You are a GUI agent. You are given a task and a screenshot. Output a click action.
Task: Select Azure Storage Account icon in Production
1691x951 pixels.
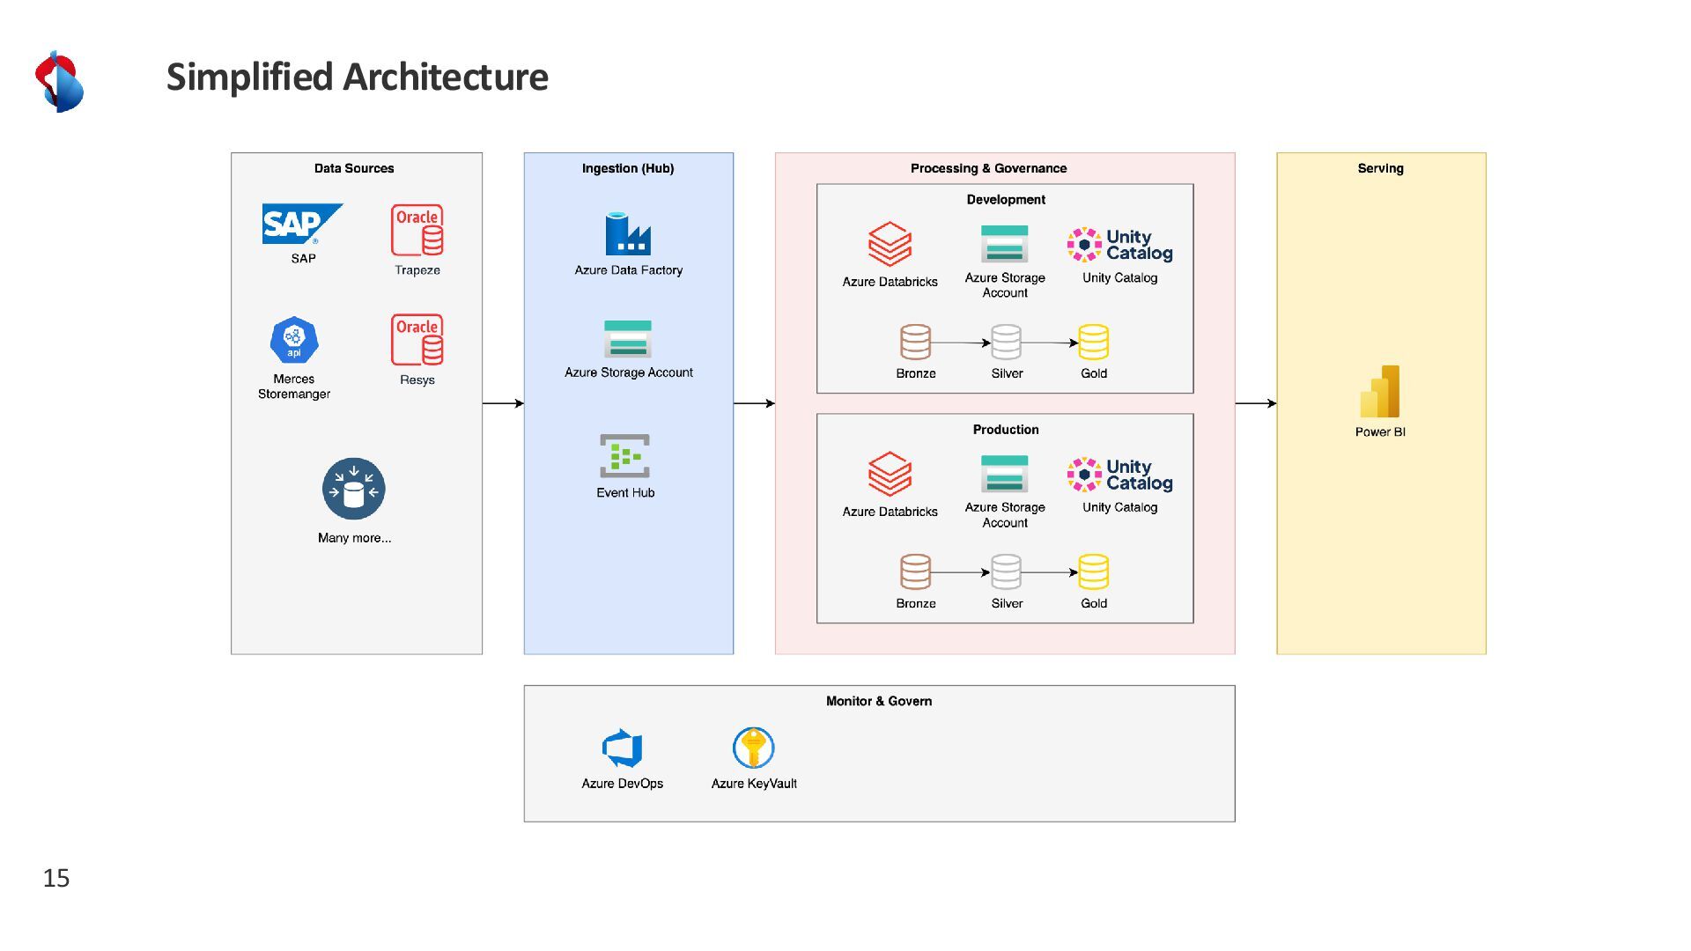click(1005, 474)
